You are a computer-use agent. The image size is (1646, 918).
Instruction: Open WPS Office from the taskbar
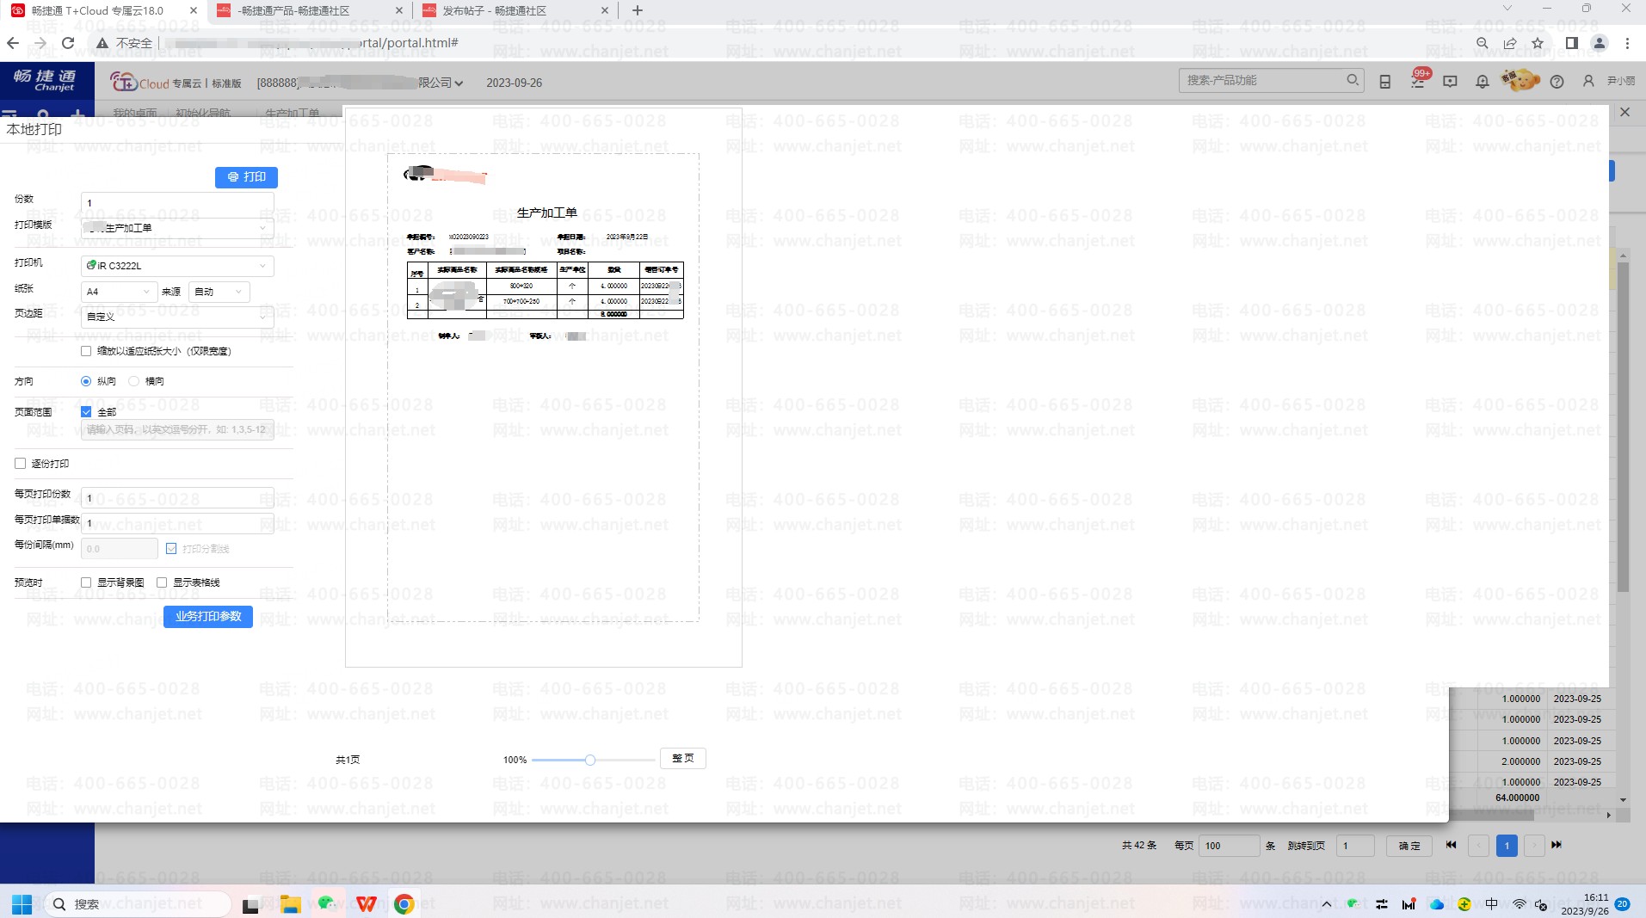point(367,904)
